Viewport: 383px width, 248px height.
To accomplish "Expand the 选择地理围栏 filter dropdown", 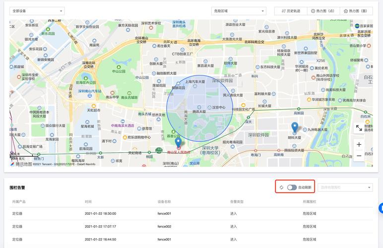I will tap(345, 187).
